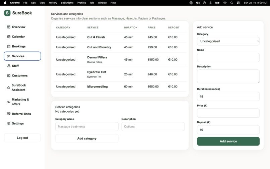Click the Bookings icon in sidebar
The width and height of the screenshot is (270, 169).
[x=9, y=46]
